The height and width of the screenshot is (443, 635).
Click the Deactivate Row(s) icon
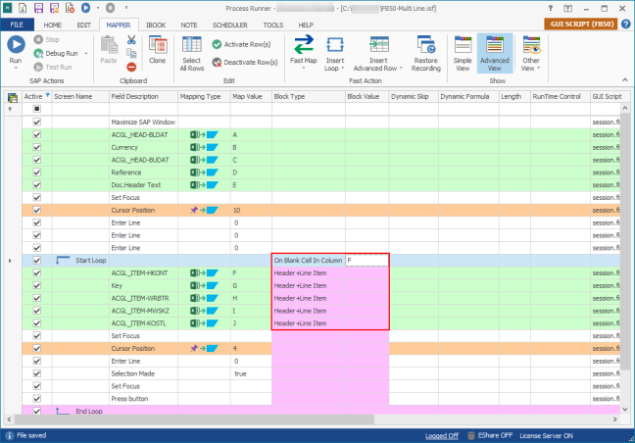point(217,63)
